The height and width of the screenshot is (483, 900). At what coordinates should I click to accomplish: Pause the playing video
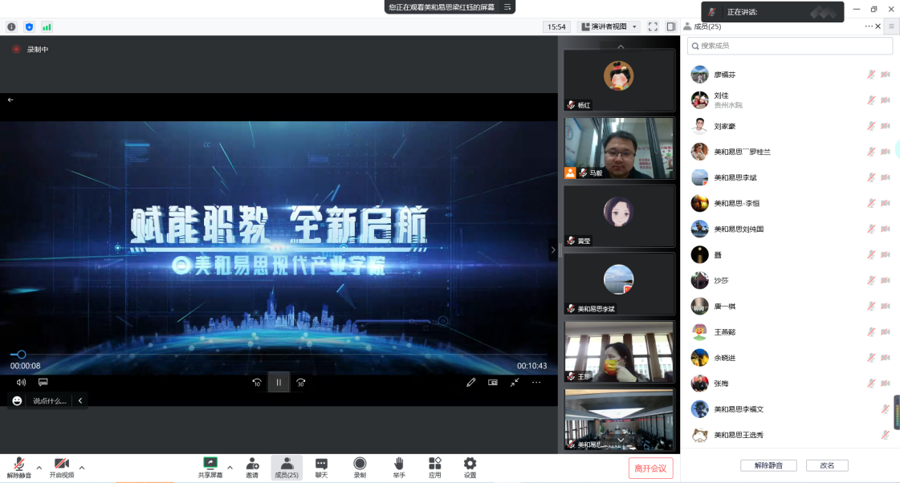coord(279,383)
